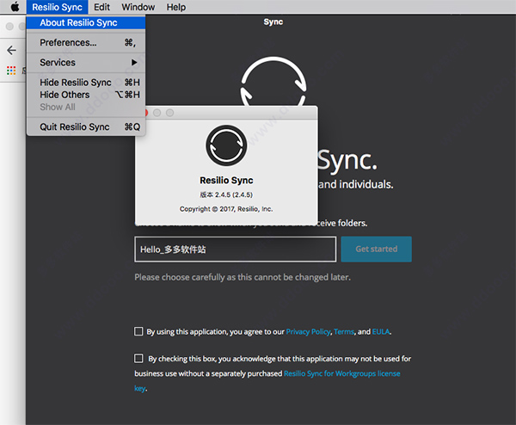Viewport: 516px width, 425px height.
Task: Open Resilio Sync for Workgroups license link
Action: point(342,373)
